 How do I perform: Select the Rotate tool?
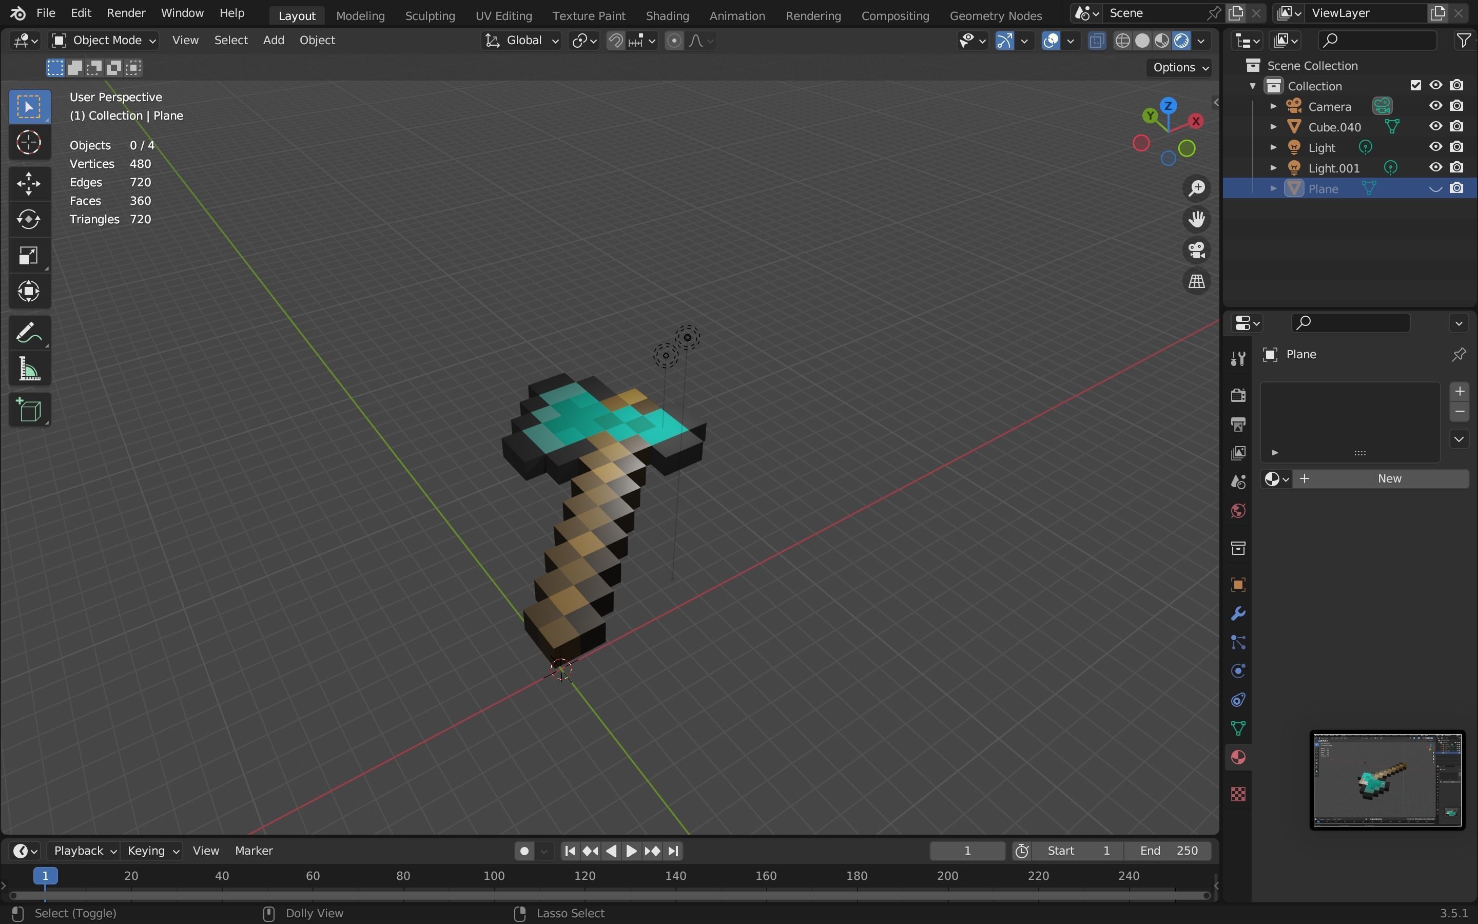pos(29,219)
